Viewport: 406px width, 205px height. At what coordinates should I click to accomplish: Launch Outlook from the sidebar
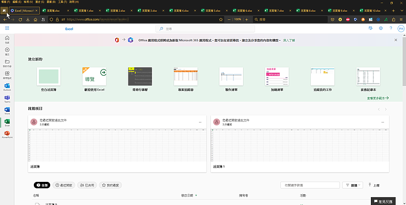point(7,87)
